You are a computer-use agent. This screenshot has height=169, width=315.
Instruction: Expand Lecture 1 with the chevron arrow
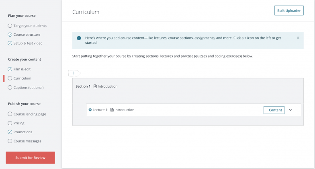290,110
